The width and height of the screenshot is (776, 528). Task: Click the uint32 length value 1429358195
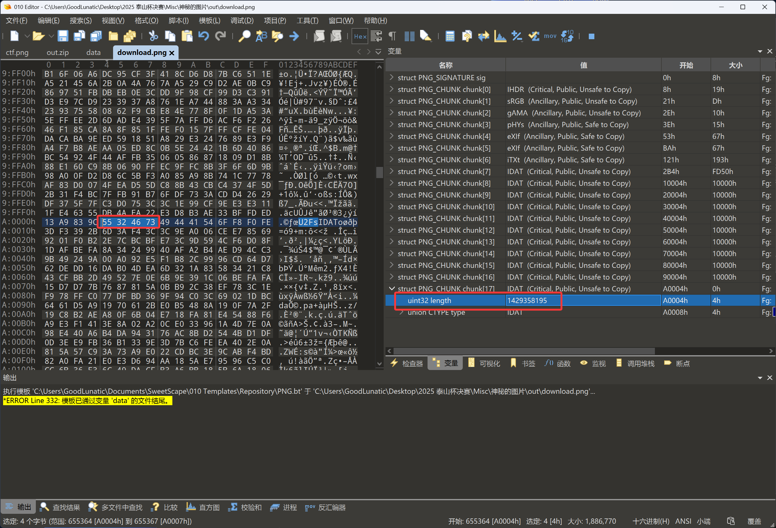click(527, 301)
